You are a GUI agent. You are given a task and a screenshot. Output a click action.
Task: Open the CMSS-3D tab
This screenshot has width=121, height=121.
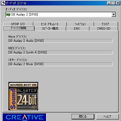(104, 29)
